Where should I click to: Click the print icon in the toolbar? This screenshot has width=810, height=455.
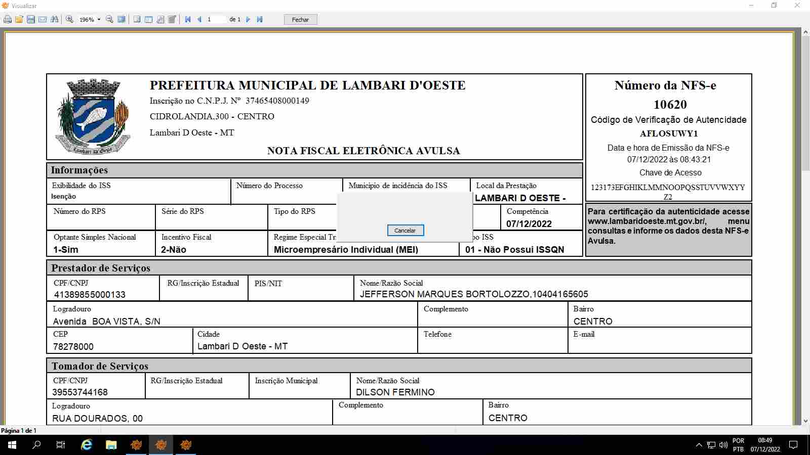8,20
